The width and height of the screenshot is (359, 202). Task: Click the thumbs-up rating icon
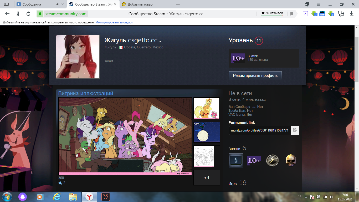tap(60, 183)
